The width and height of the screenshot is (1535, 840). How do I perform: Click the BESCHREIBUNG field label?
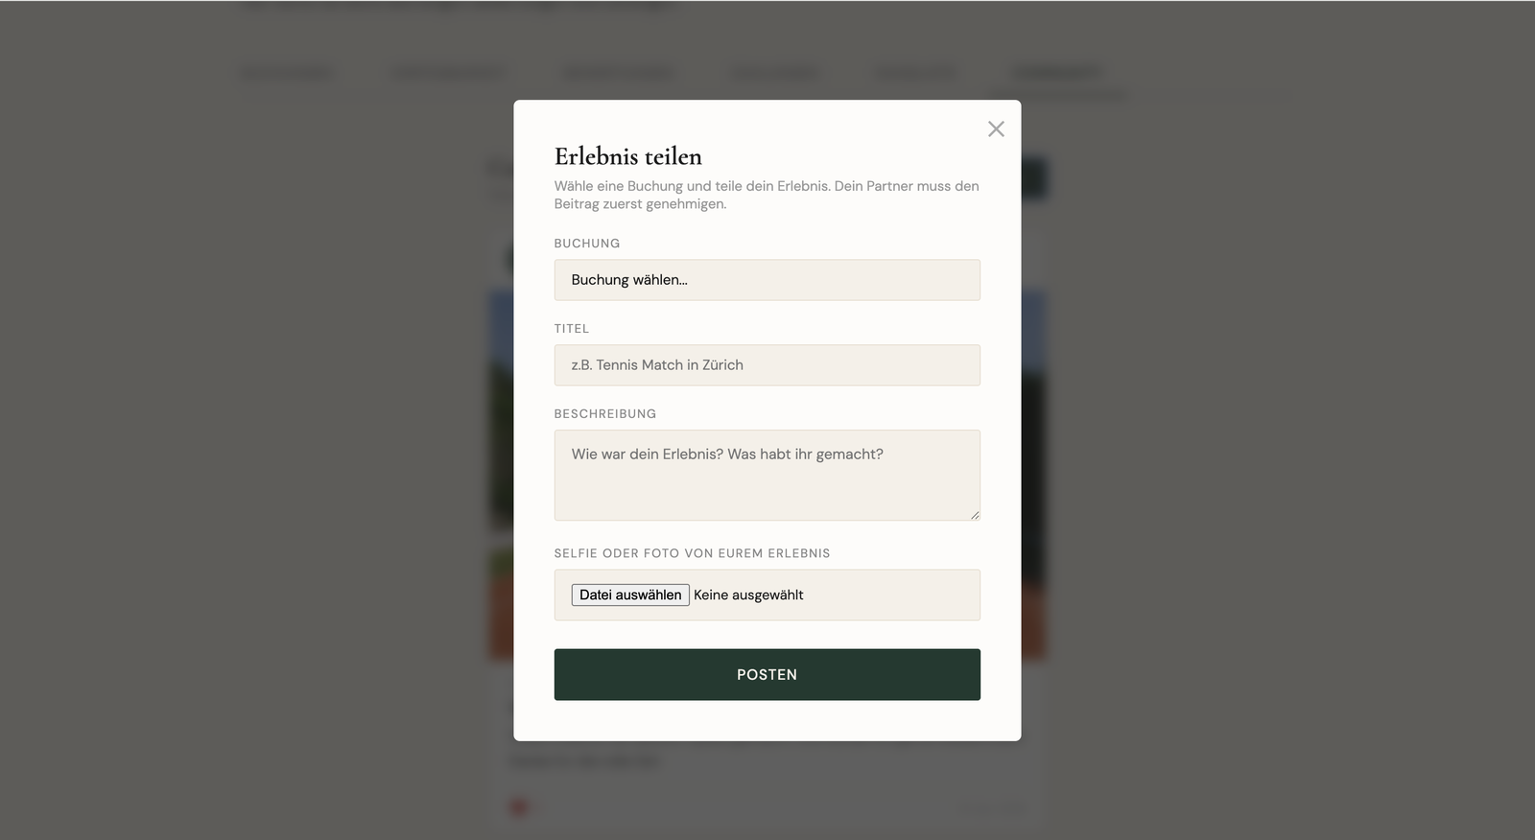605,414
